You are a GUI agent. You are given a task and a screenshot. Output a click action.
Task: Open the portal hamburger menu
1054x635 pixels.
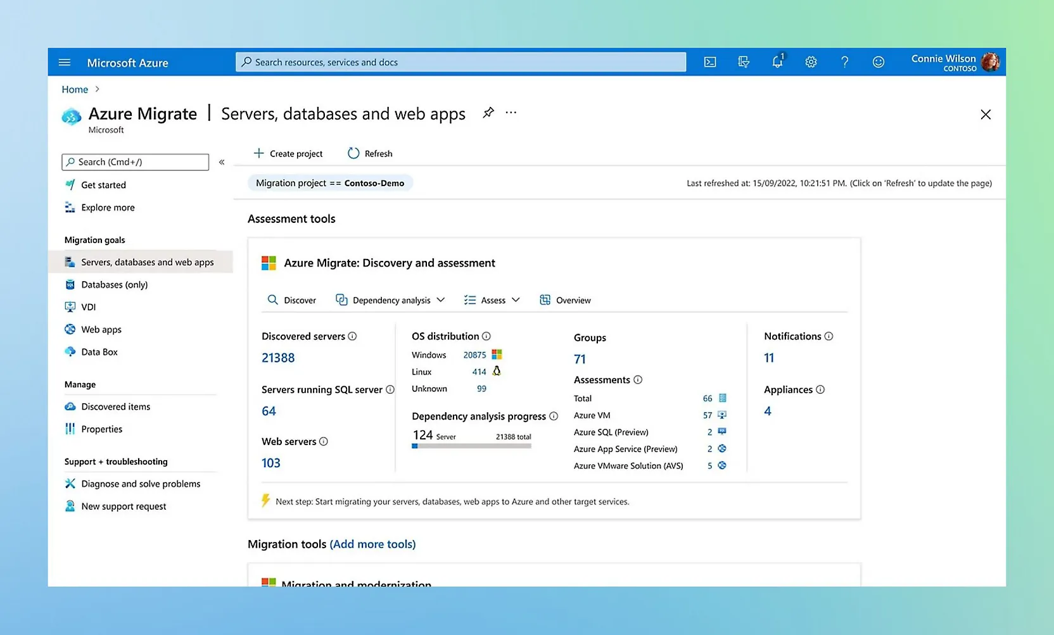point(65,63)
